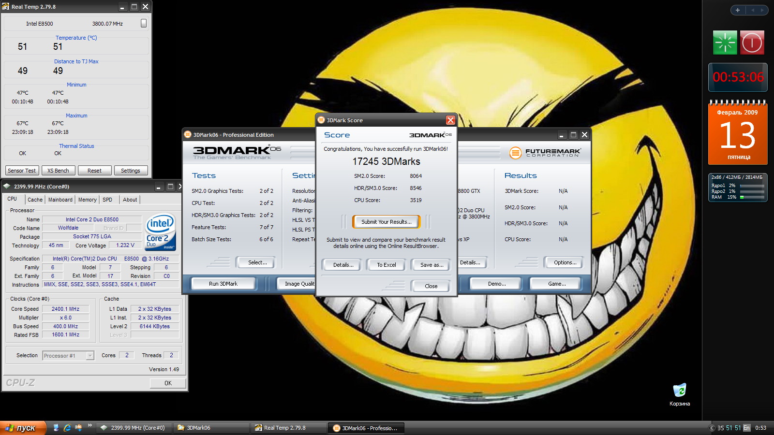The height and width of the screenshot is (435, 774).
Task: Click the third quick launch icon beside Internet Explorer
Action: click(78, 428)
